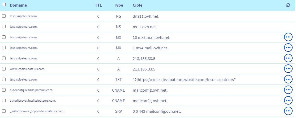The height and width of the screenshot is (118, 296).
Task: Select checkbox for www.lesdissipateurs.com row
Action: [x=4, y=69]
